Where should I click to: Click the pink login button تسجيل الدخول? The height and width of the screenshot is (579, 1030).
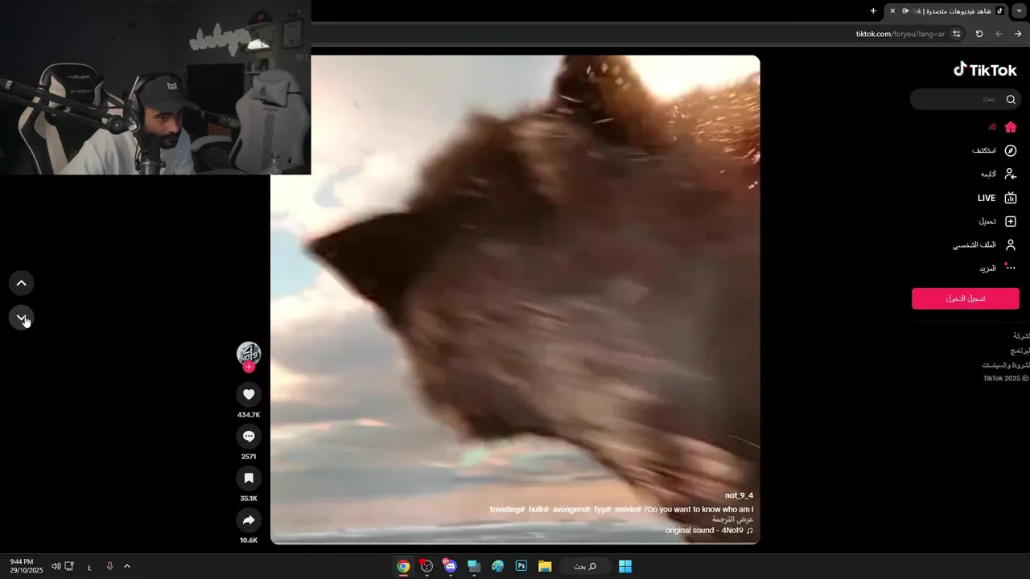pyautogui.click(x=966, y=298)
